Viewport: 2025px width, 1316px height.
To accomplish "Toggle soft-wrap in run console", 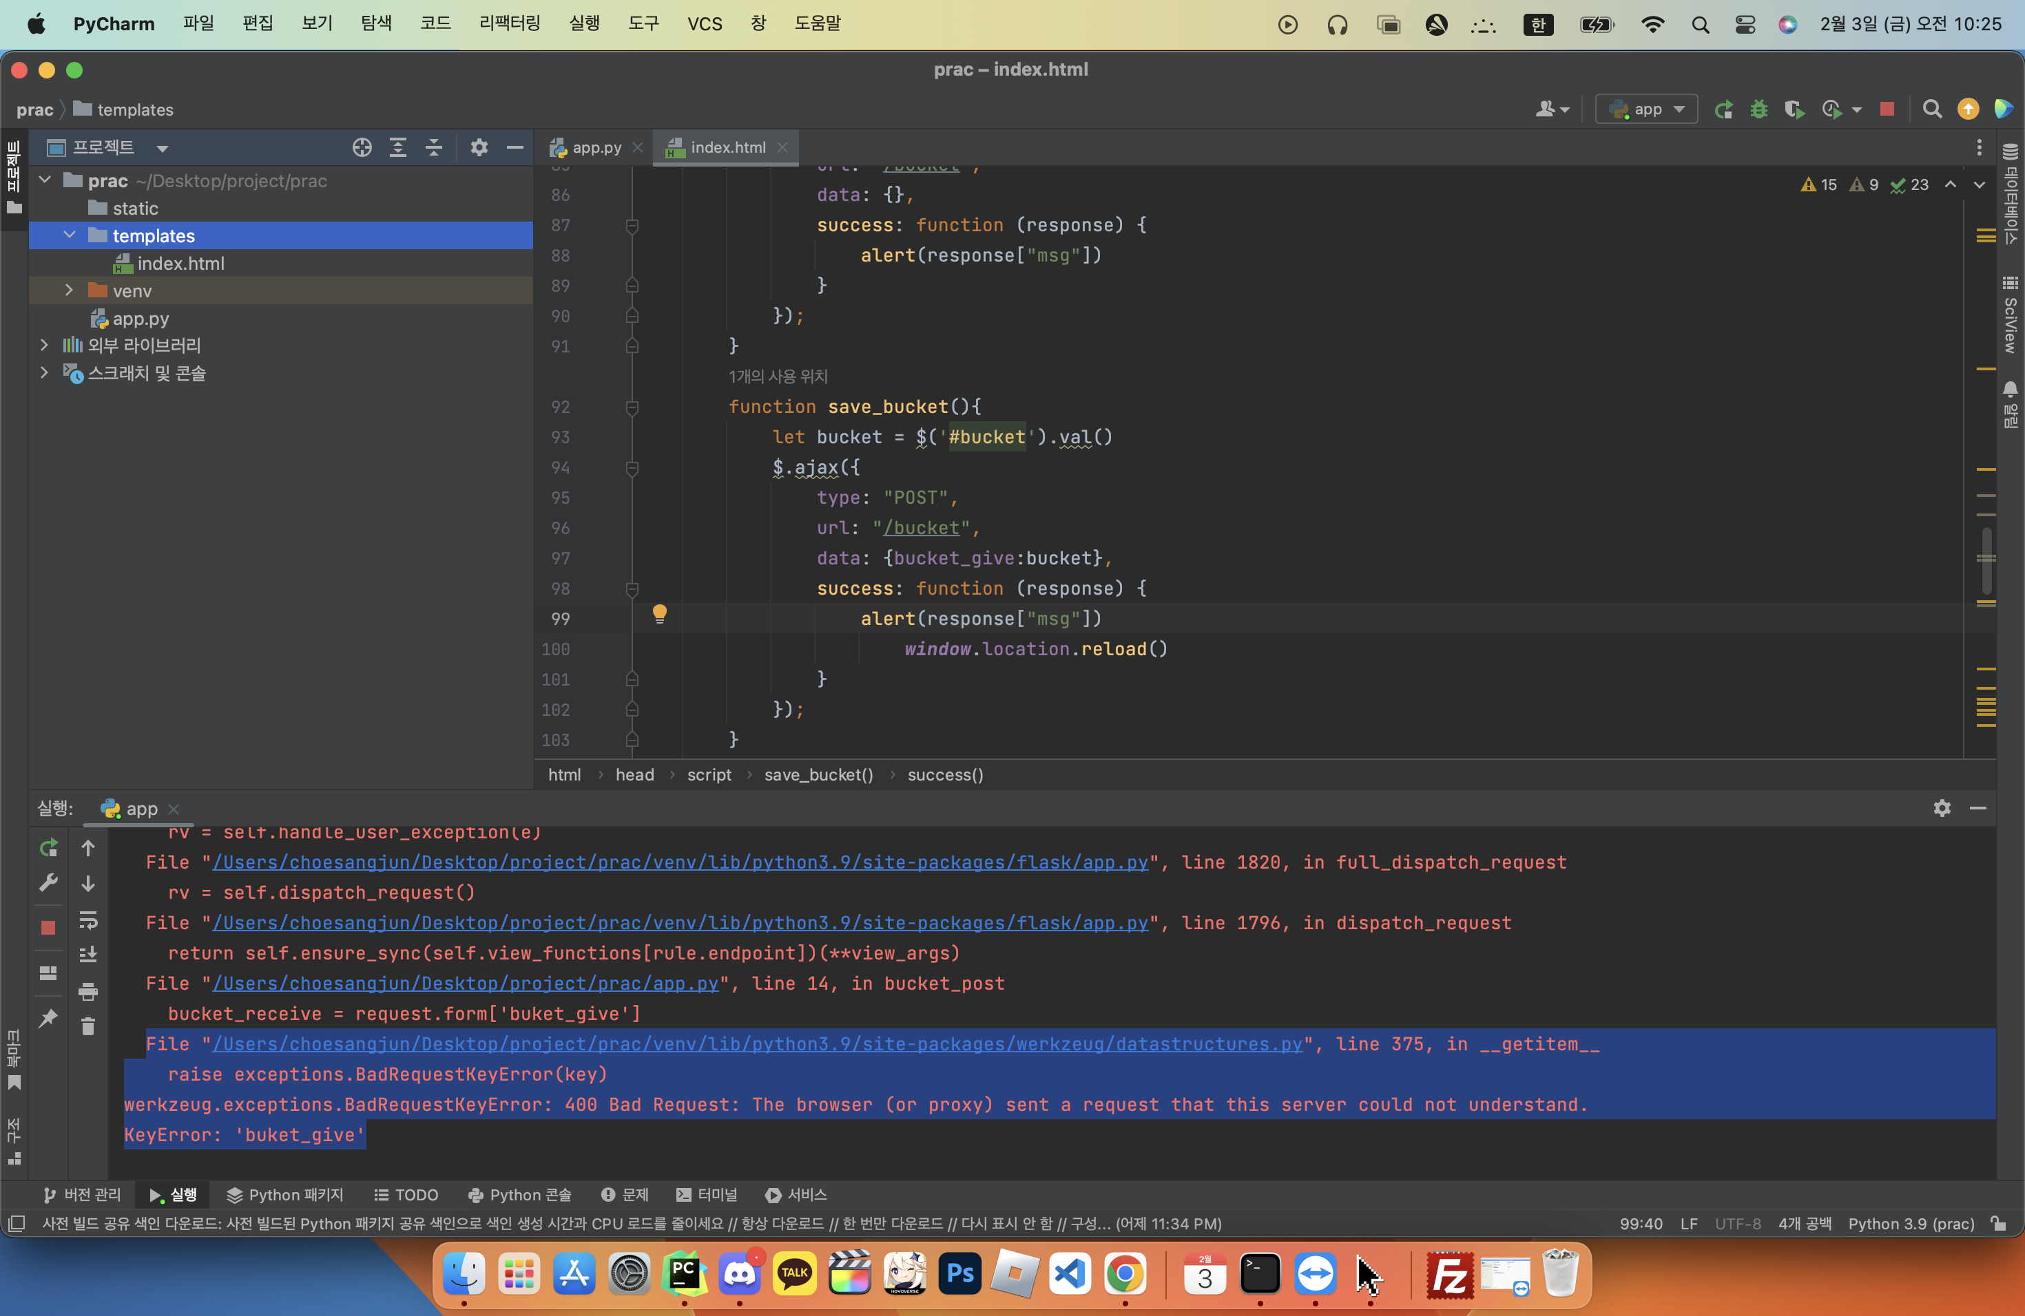I will coord(87,920).
